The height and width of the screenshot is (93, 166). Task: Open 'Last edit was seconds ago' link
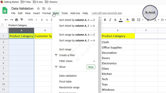(107, 13)
